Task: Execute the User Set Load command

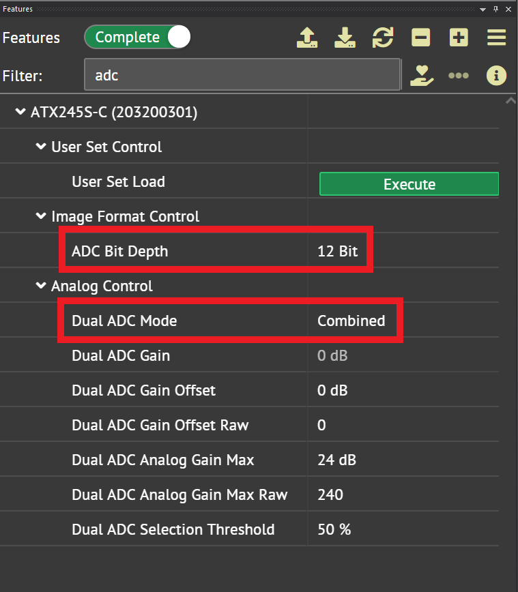Action: tap(409, 184)
